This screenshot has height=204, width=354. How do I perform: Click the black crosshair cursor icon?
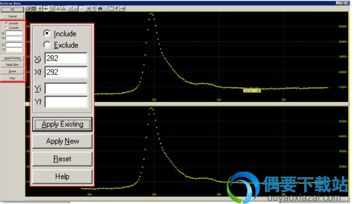click(46, 8)
